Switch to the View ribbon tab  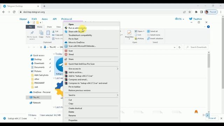point(58,27)
